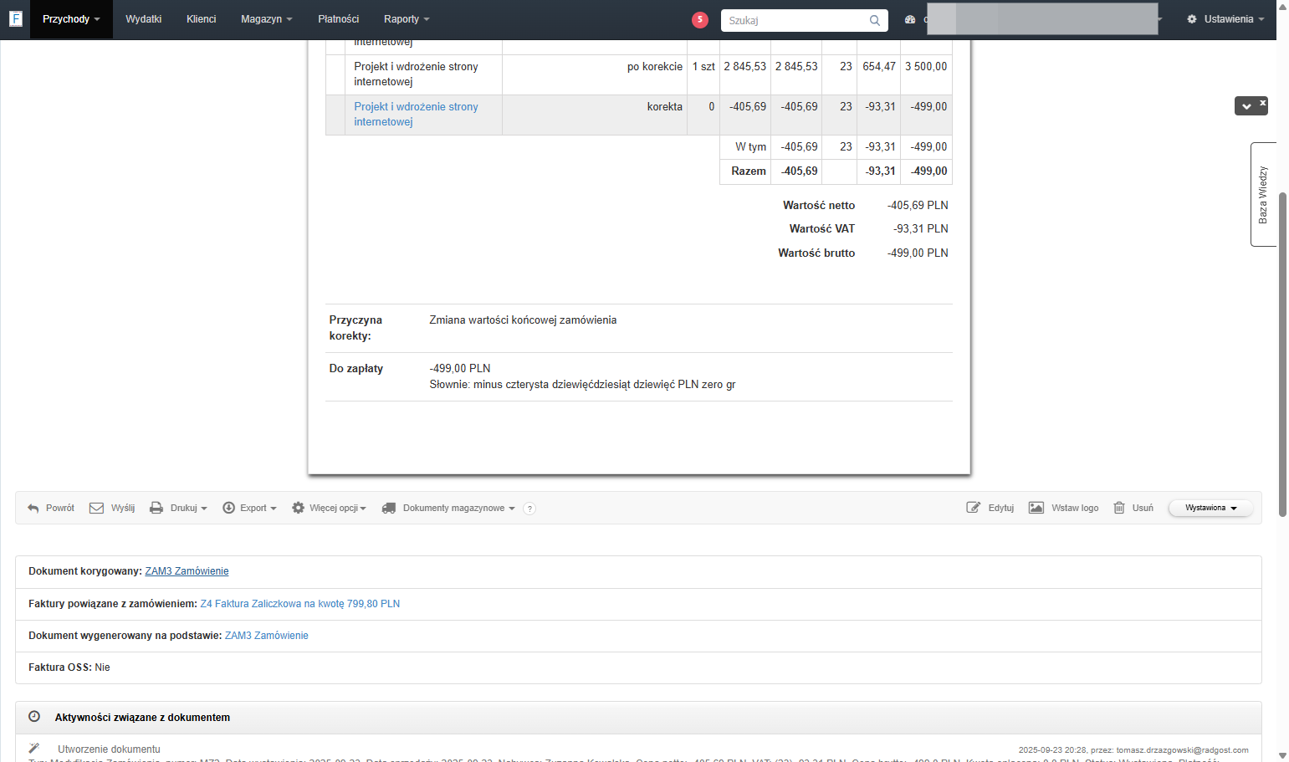Screen dimensions: 1289x762
Task: Open ZAM3 Zamówienie link beside Dokument korygowany
Action: click(x=187, y=571)
